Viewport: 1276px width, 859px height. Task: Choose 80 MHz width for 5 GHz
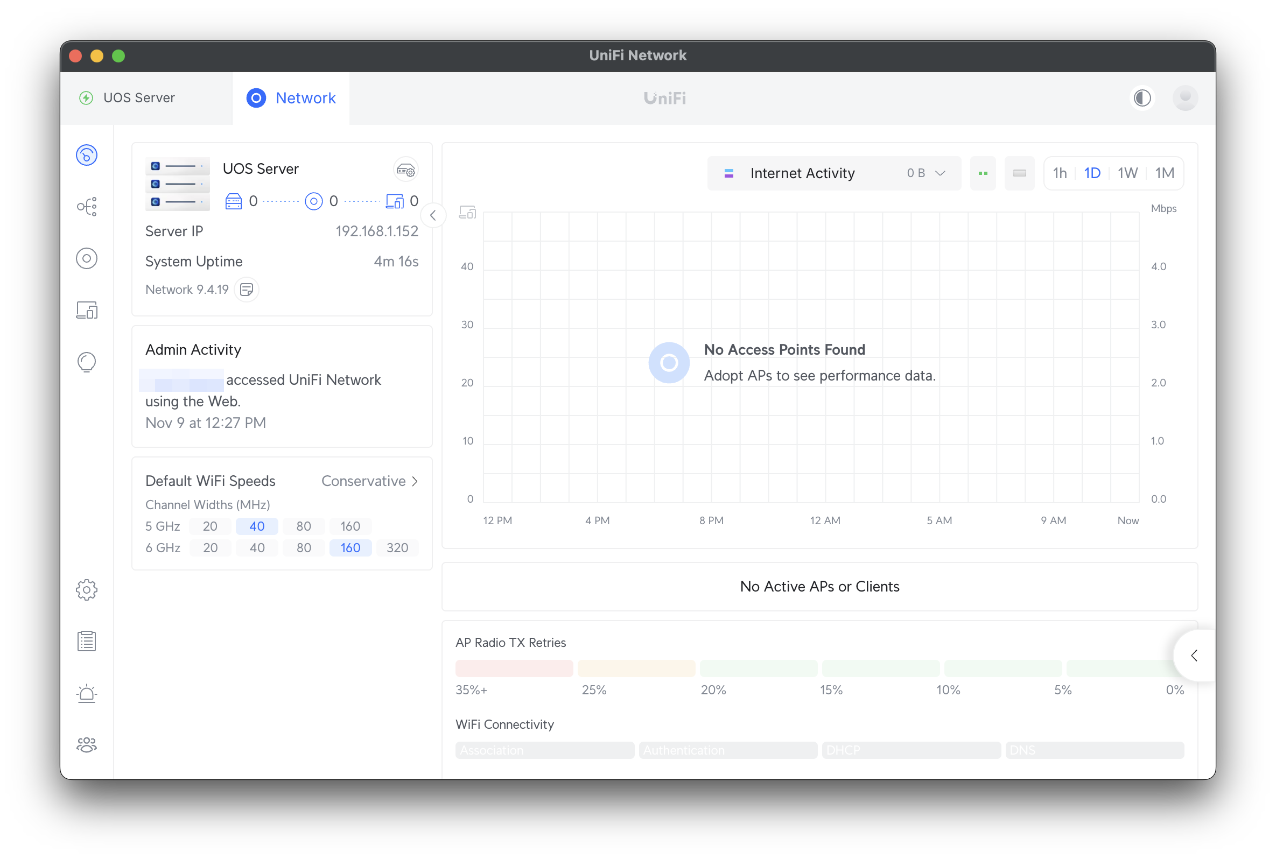pyautogui.click(x=304, y=526)
